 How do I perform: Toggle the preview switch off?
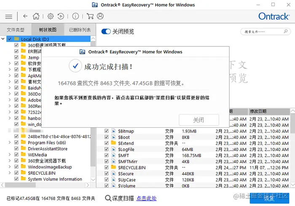(106, 32)
